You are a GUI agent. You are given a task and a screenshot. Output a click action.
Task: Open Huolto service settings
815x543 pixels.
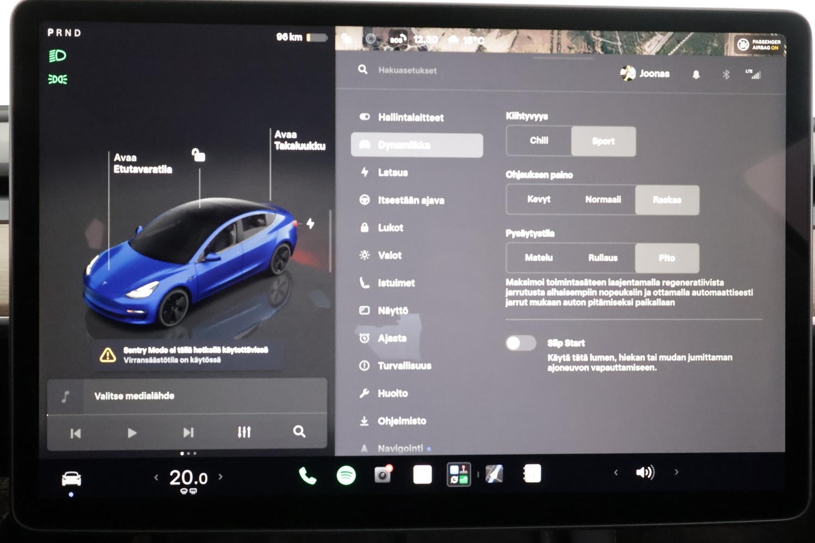[x=417, y=393]
